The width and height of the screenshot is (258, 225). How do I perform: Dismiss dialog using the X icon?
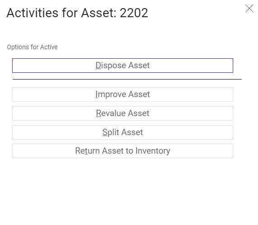[249, 9]
